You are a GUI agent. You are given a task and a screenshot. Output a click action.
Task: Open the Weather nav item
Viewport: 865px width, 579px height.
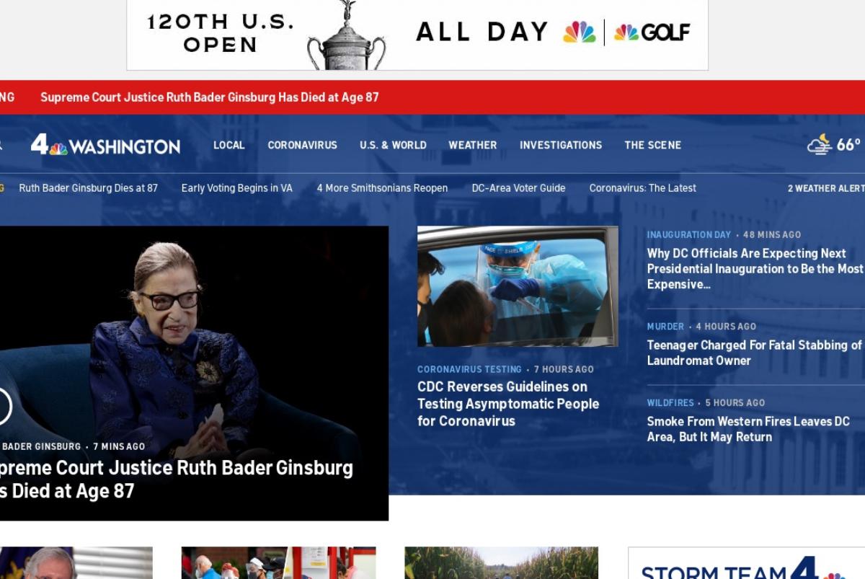coord(473,145)
